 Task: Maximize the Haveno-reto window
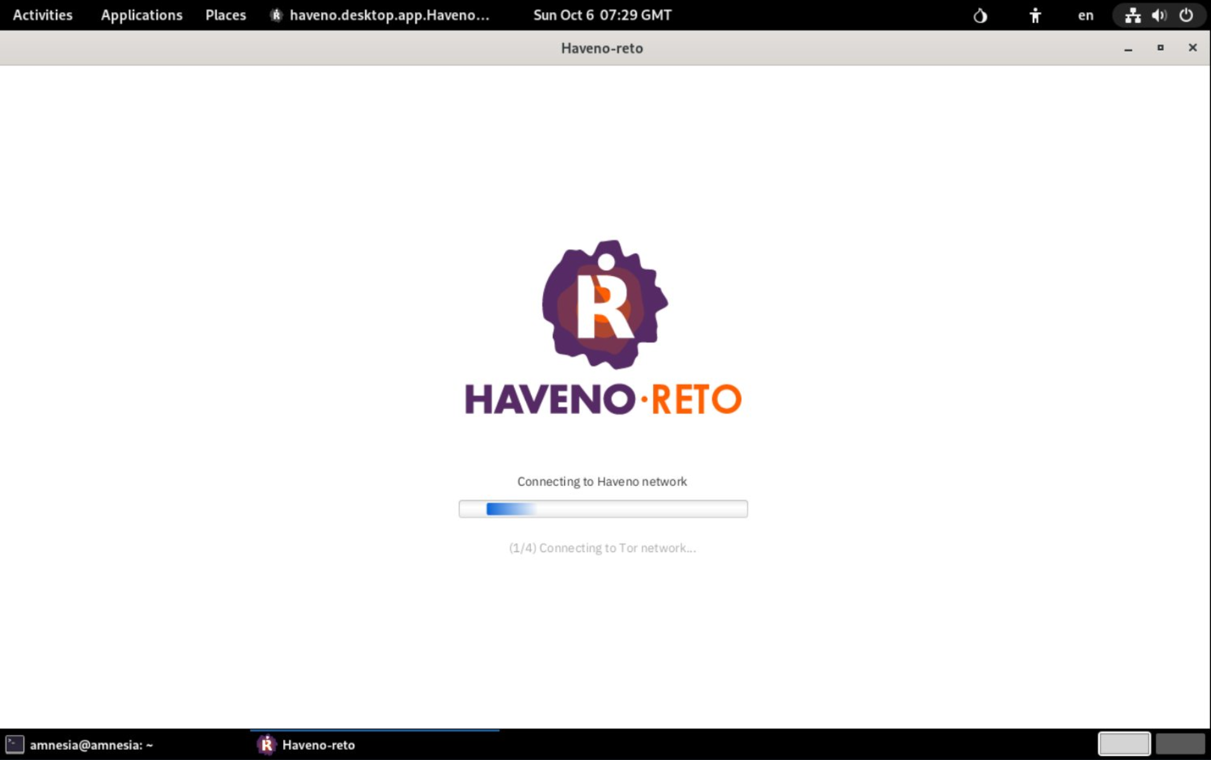(x=1160, y=48)
